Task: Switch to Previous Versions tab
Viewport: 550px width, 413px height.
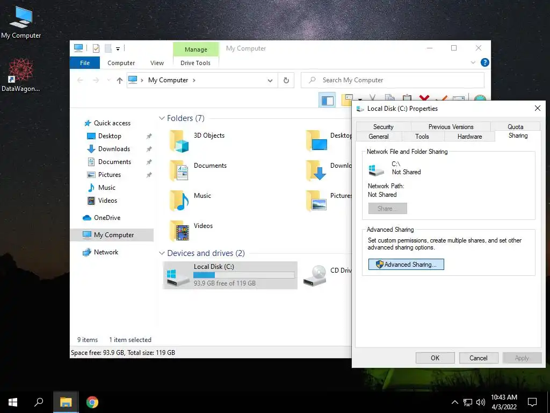Action: click(451, 126)
